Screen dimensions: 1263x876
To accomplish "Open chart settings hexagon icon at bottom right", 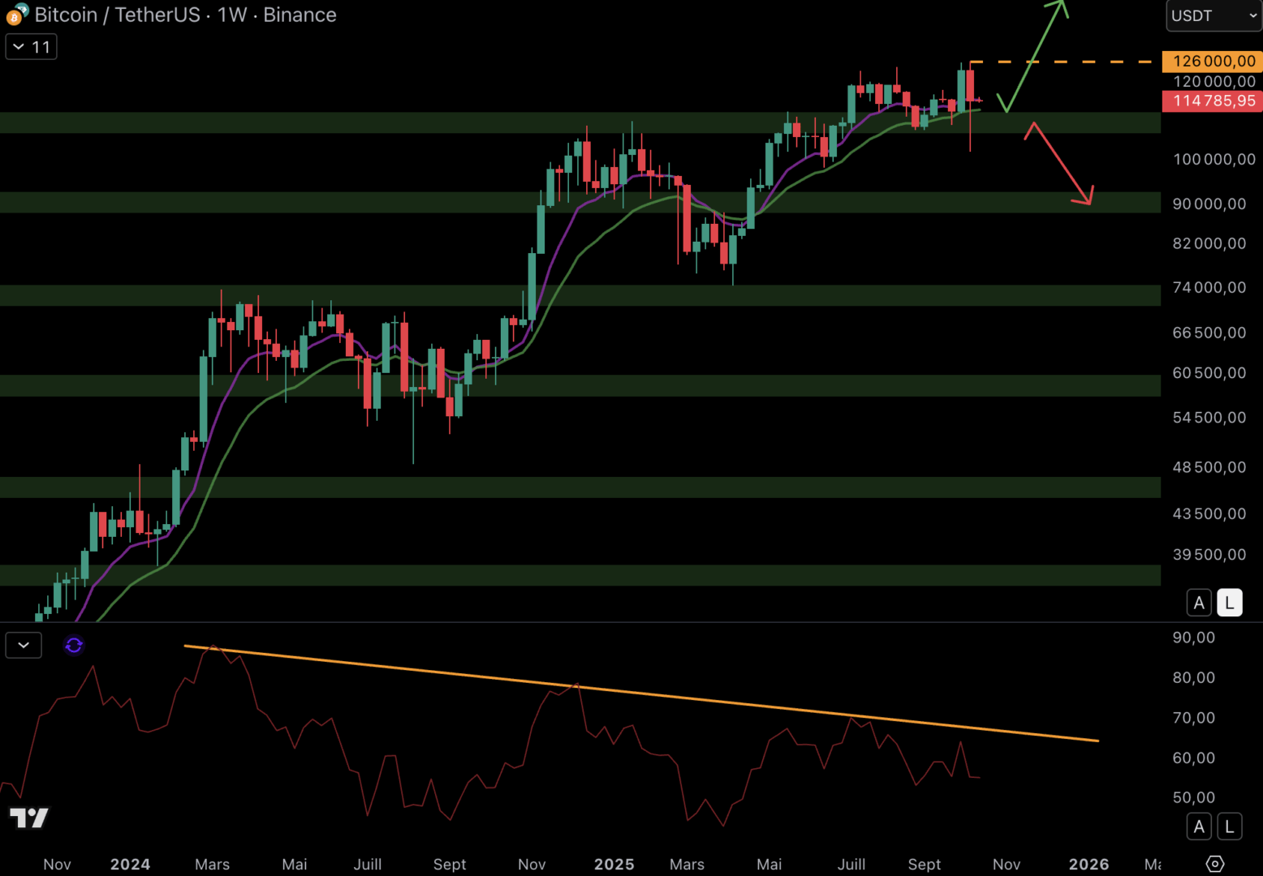I will point(1214,864).
